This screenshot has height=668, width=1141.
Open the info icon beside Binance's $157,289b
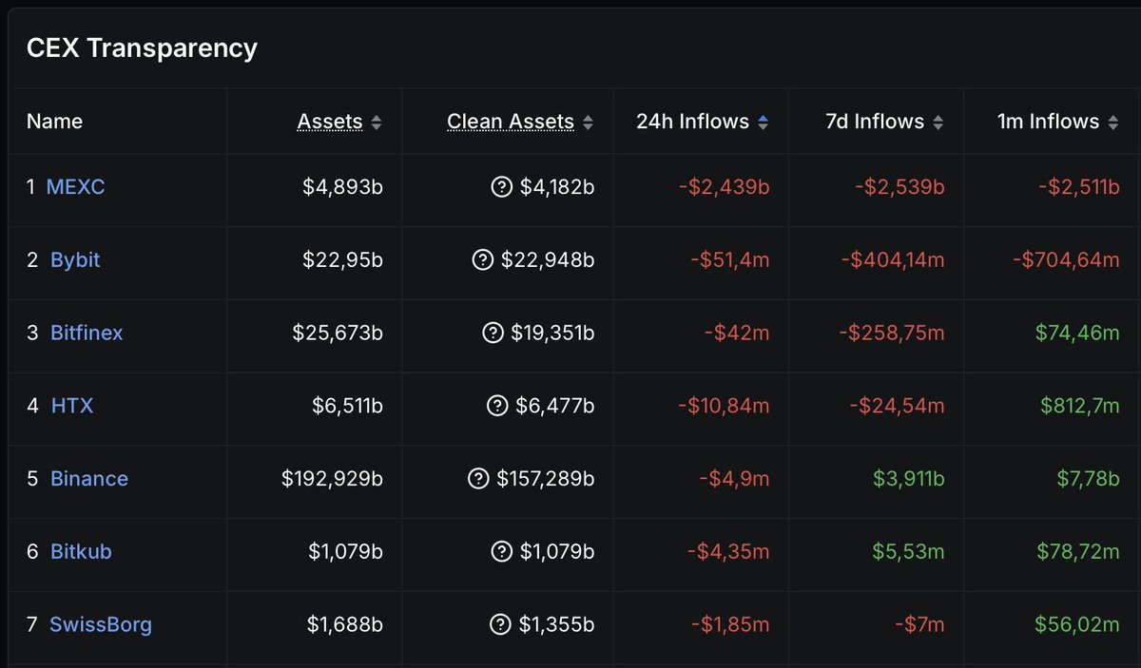480,479
